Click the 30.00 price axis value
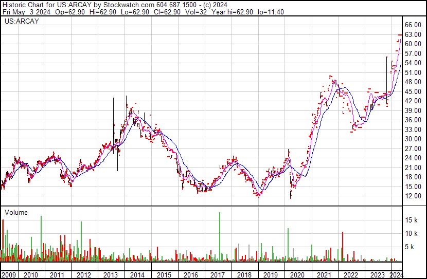 click(413, 139)
